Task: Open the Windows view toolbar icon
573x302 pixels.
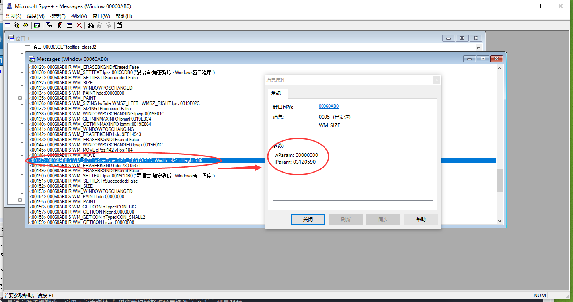Action: (x=8, y=25)
